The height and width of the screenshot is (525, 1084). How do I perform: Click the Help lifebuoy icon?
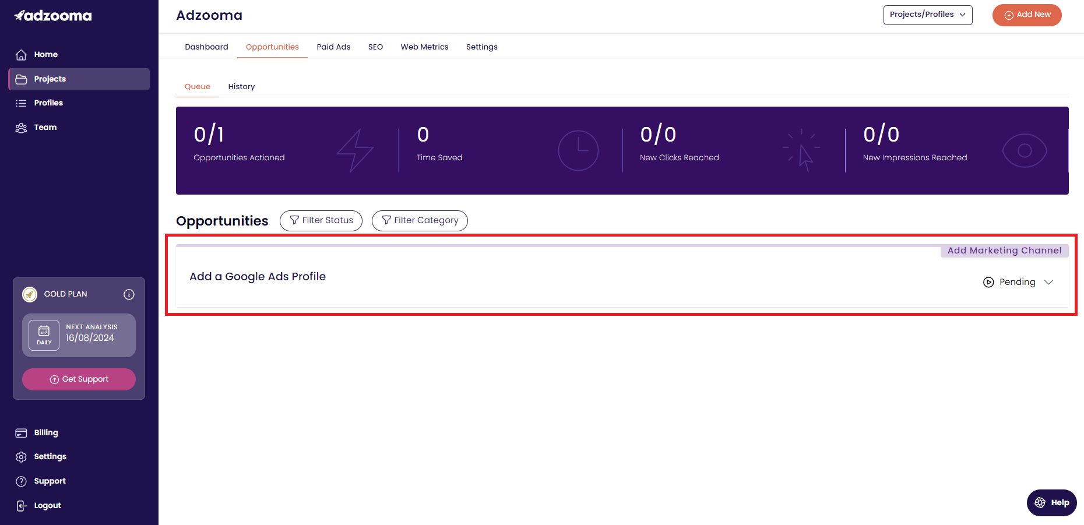[x=1040, y=503]
